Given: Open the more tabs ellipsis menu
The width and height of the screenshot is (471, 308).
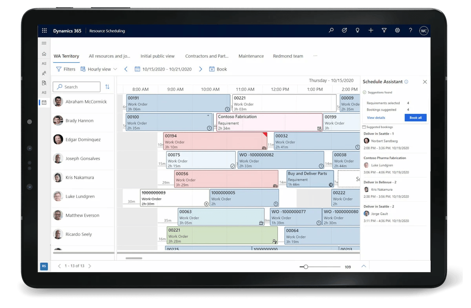Looking at the screenshot, I should pos(315,56).
